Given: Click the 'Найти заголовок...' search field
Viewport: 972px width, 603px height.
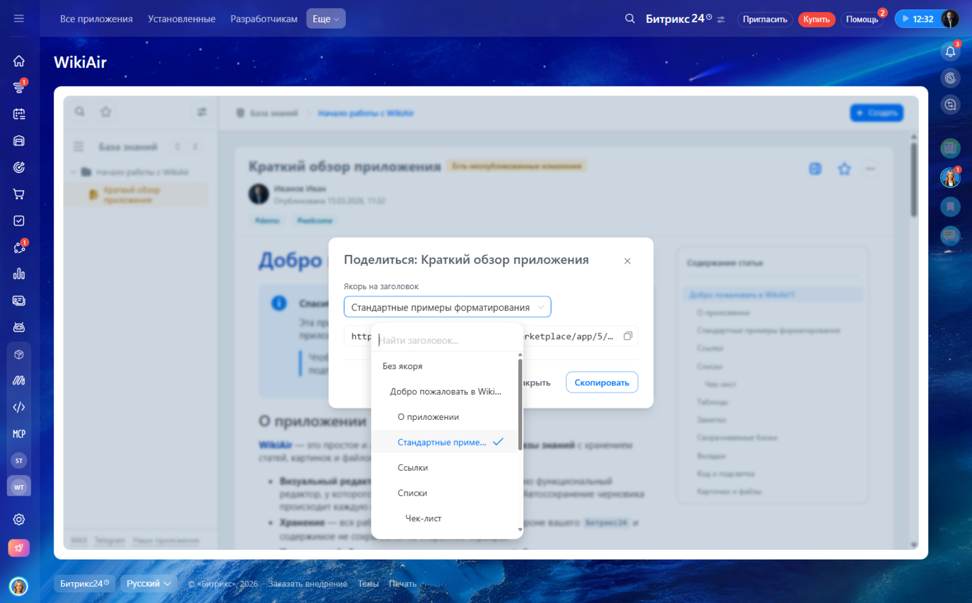Looking at the screenshot, I should [x=447, y=341].
